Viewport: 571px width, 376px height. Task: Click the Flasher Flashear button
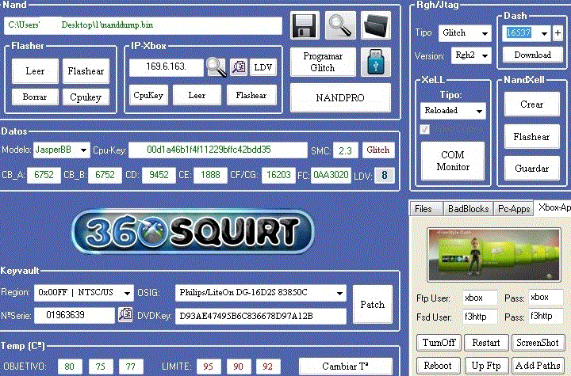(x=86, y=71)
